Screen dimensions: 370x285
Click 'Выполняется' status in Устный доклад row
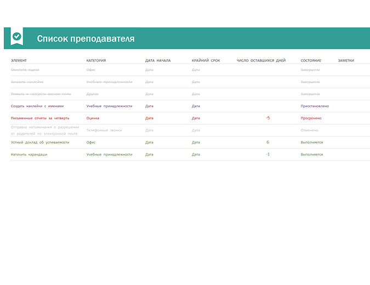(312, 142)
